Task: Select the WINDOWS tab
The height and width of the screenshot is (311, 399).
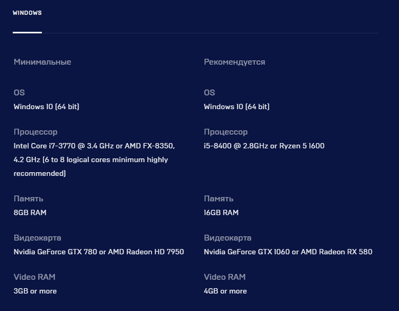Action: 27,13
